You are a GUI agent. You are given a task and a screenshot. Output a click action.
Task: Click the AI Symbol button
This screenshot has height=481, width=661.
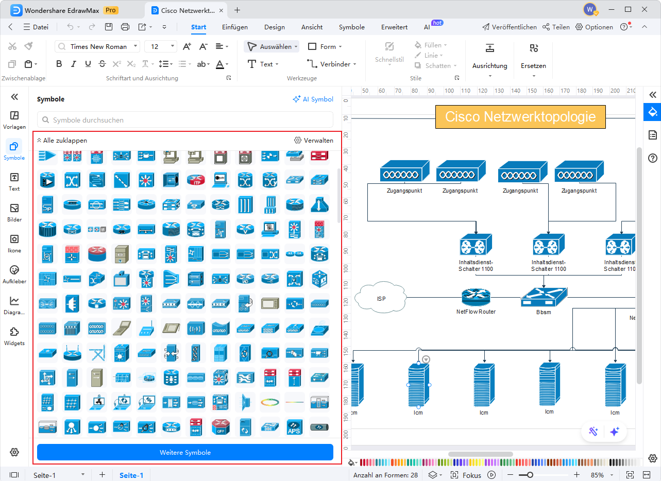pos(313,99)
